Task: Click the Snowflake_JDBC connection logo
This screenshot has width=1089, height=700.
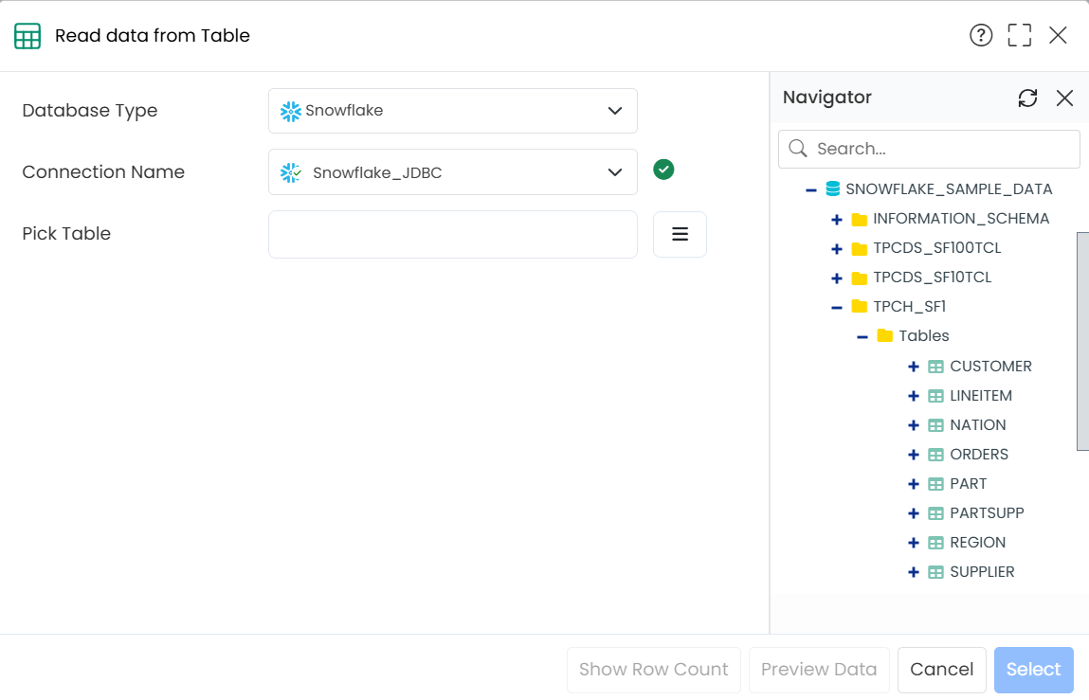Action: click(290, 173)
